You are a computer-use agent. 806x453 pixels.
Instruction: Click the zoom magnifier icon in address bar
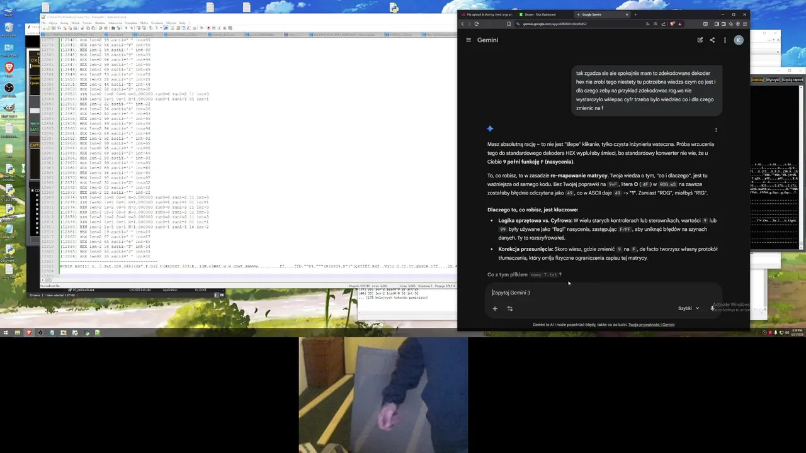pyautogui.click(x=656, y=24)
